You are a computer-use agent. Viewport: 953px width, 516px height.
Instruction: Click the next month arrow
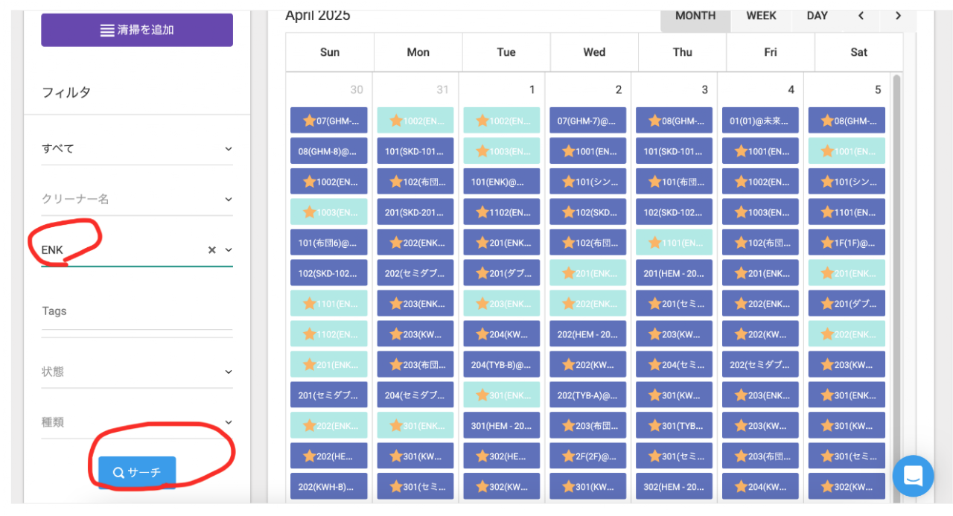[898, 16]
